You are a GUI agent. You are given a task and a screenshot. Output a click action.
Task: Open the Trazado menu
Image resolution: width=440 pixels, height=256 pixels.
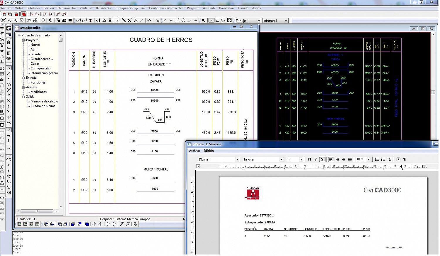[x=243, y=8]
